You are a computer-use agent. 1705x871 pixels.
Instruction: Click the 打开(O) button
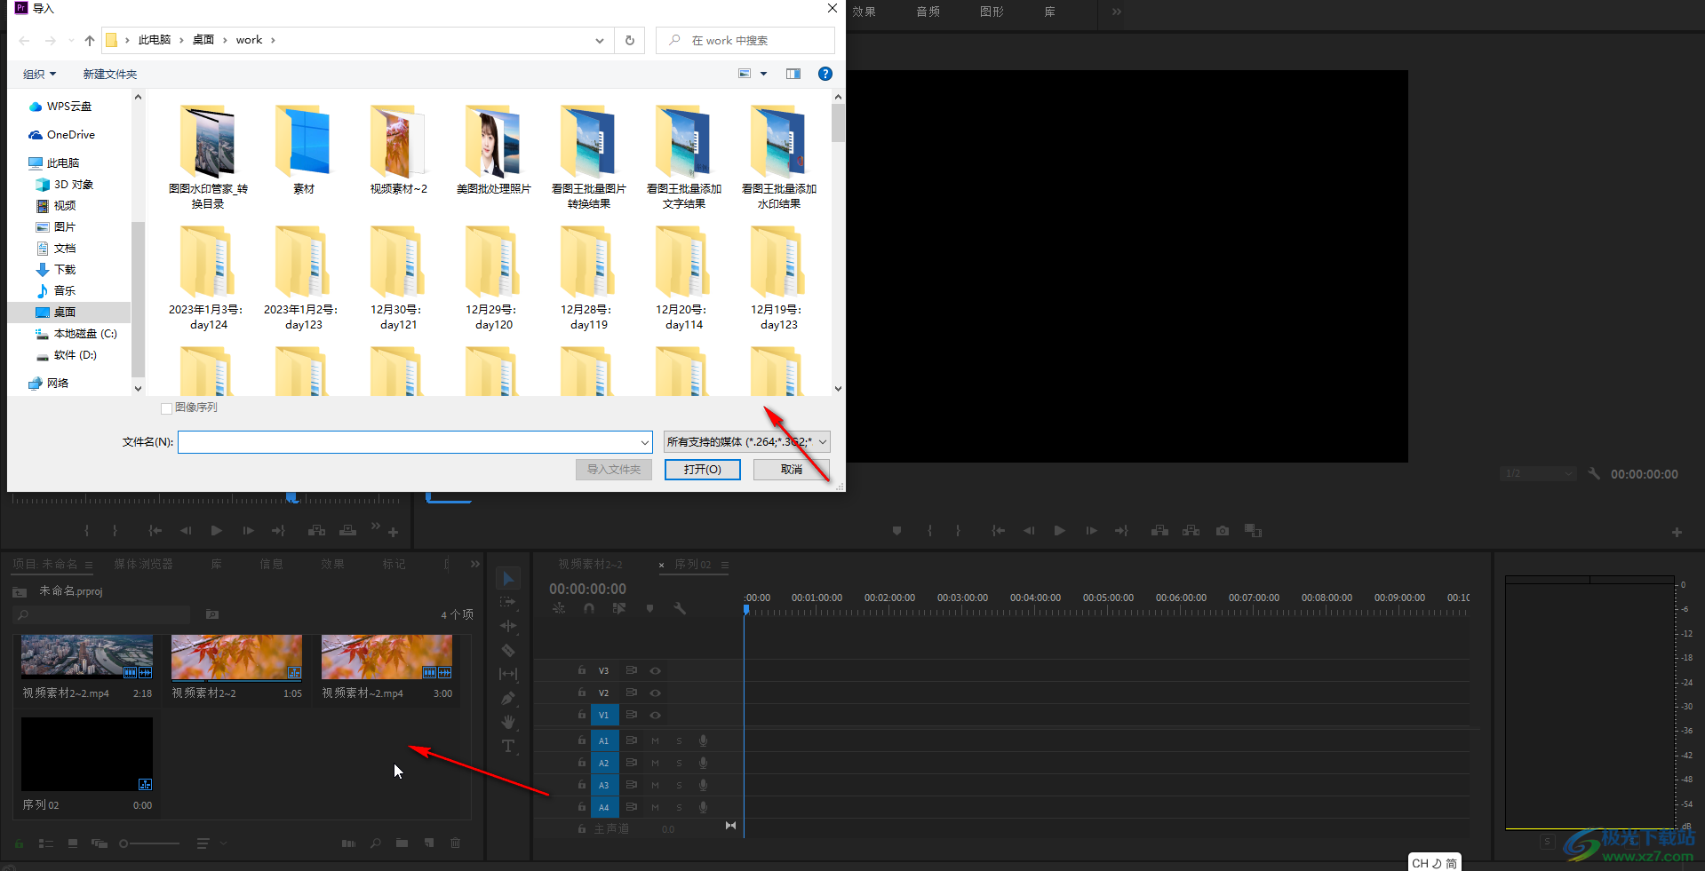coord(703,470)
